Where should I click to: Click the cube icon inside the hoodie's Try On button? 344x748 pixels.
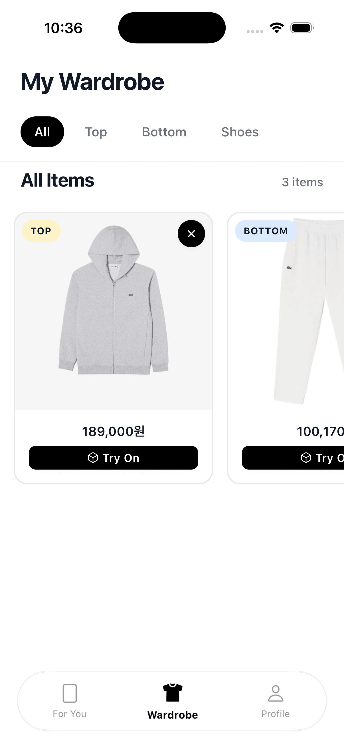tap(93, 458)
